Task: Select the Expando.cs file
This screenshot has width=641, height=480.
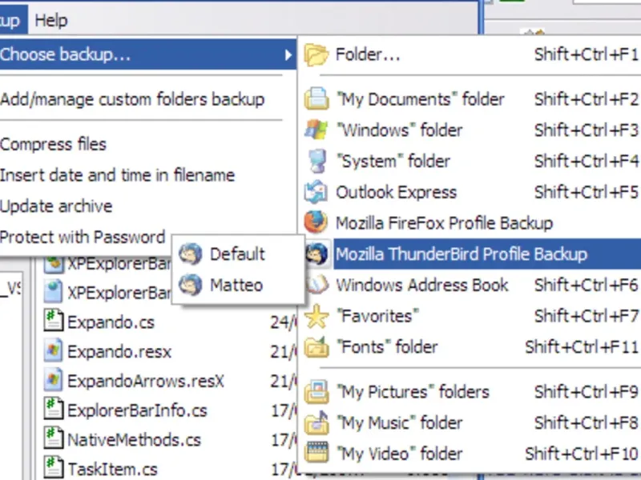Action: (111, 323)
